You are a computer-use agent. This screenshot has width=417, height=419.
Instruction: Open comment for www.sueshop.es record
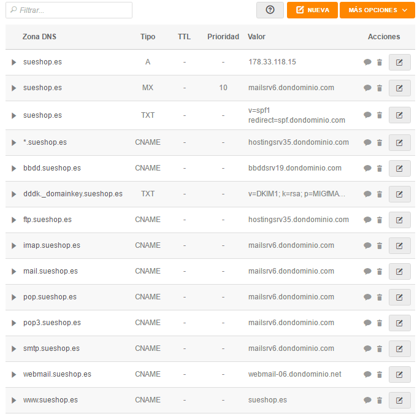click(367, 401)
